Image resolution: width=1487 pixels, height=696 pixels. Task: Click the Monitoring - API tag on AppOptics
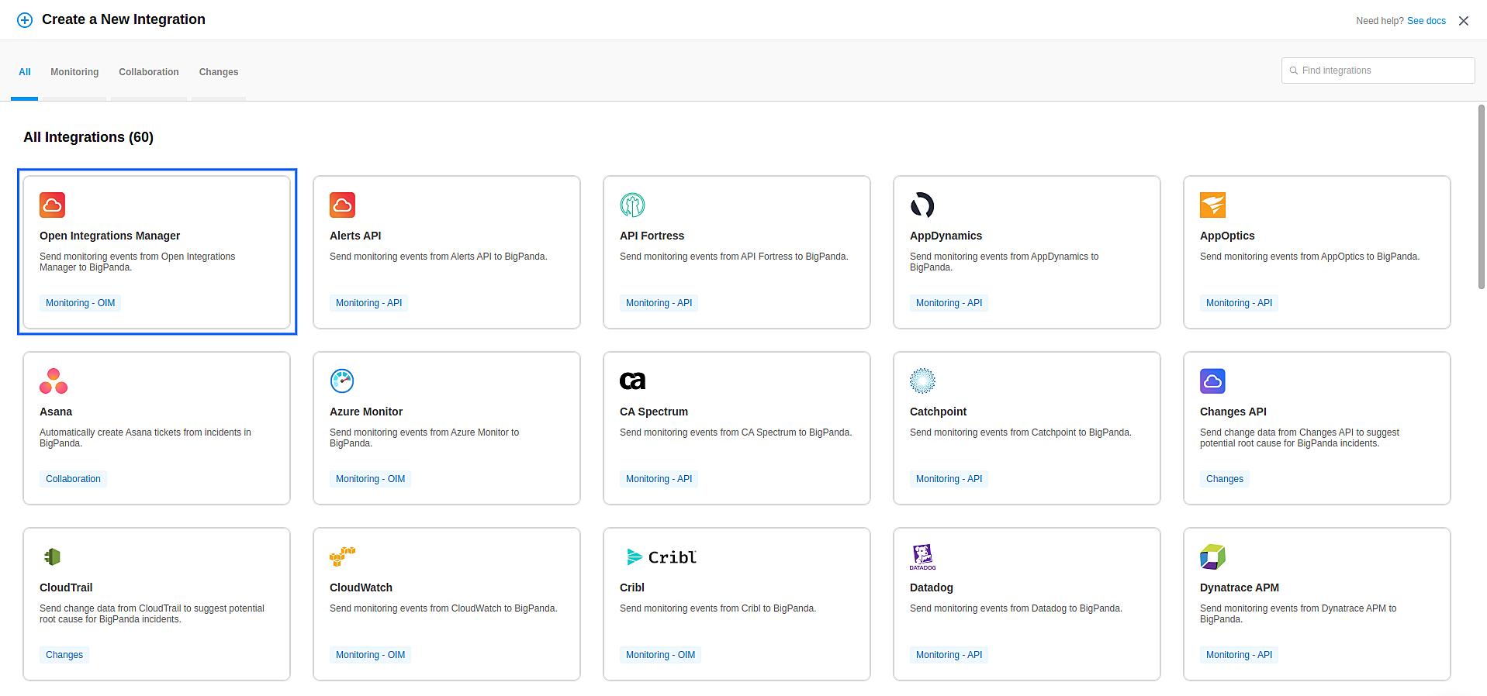[x=1239, y=303]
